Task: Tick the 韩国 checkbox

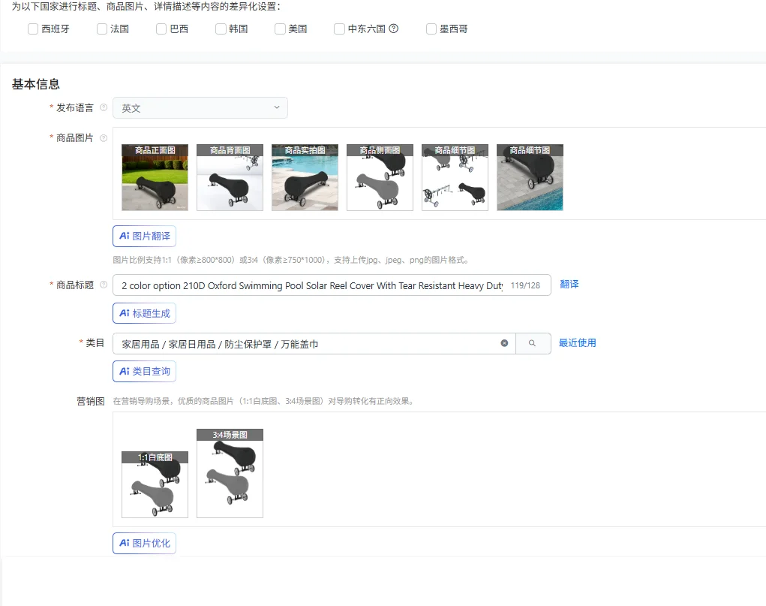Action: click(221, 29)
